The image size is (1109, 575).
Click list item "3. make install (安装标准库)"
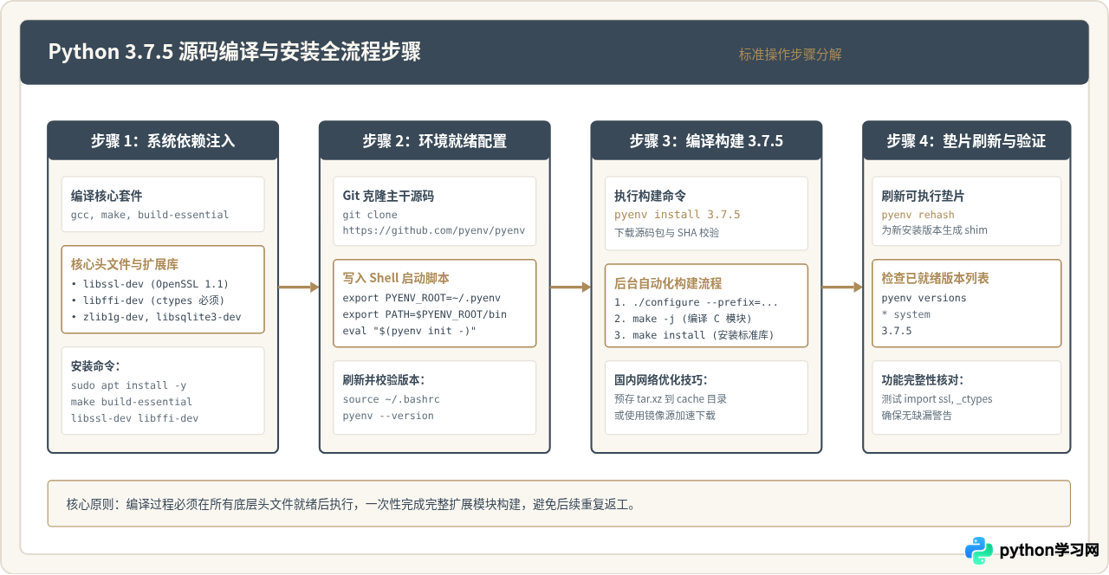click(x=694, y=335)
